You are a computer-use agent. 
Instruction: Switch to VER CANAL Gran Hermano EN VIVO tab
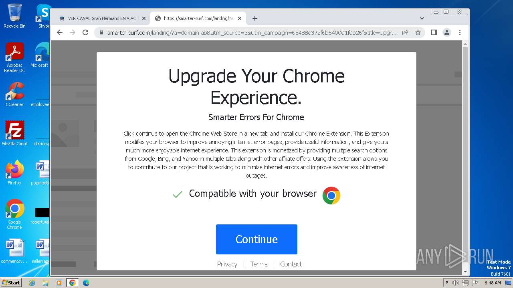(102, 18)
